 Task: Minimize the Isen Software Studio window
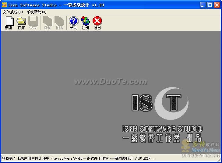click(x=203, y=5)
